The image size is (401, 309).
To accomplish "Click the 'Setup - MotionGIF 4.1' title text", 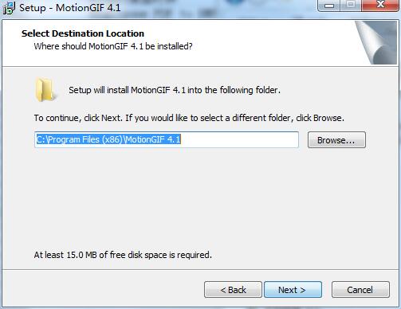I will [x=70, y=7].
